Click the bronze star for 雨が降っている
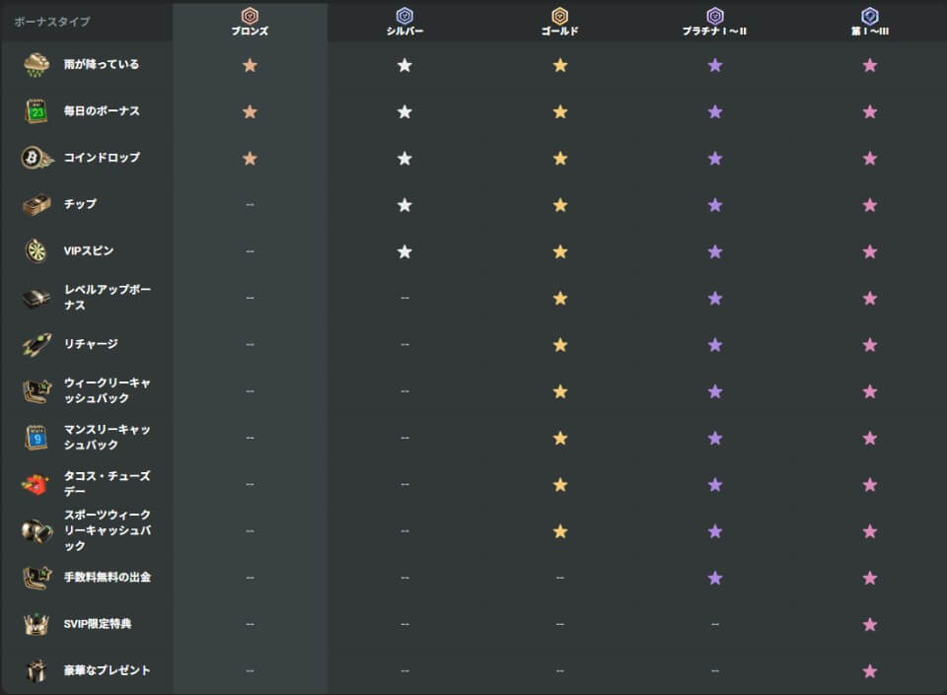This screenshot has width=947, height=695. click(x=250, y=65)
